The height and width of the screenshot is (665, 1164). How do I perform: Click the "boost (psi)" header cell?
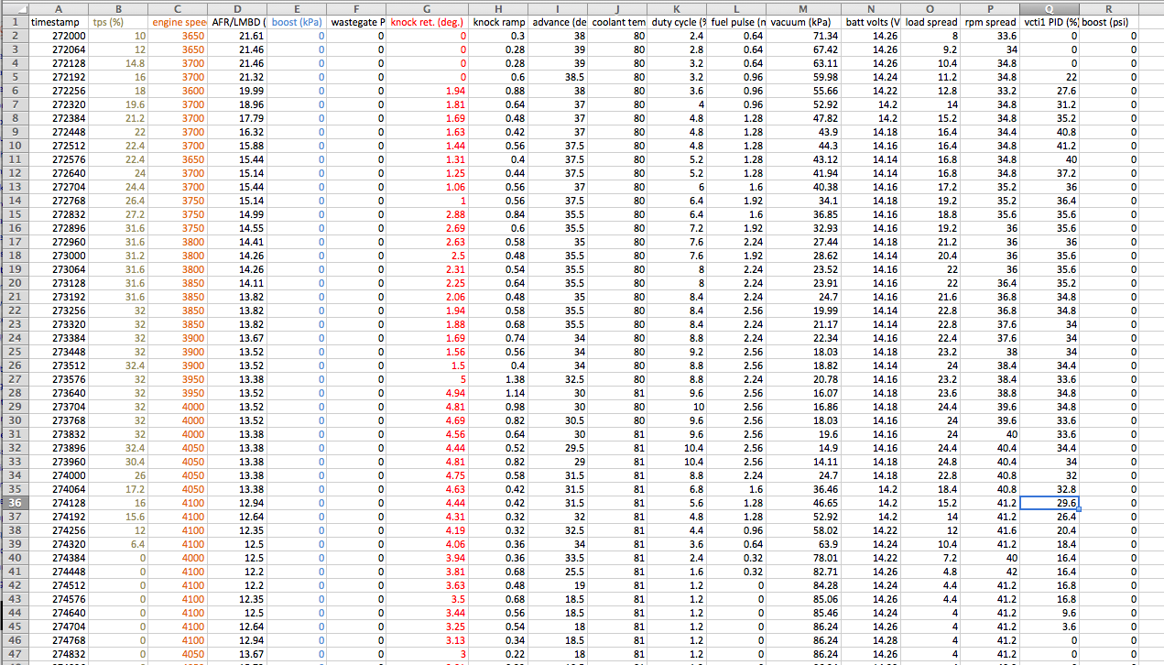(x=1108, y=21)
